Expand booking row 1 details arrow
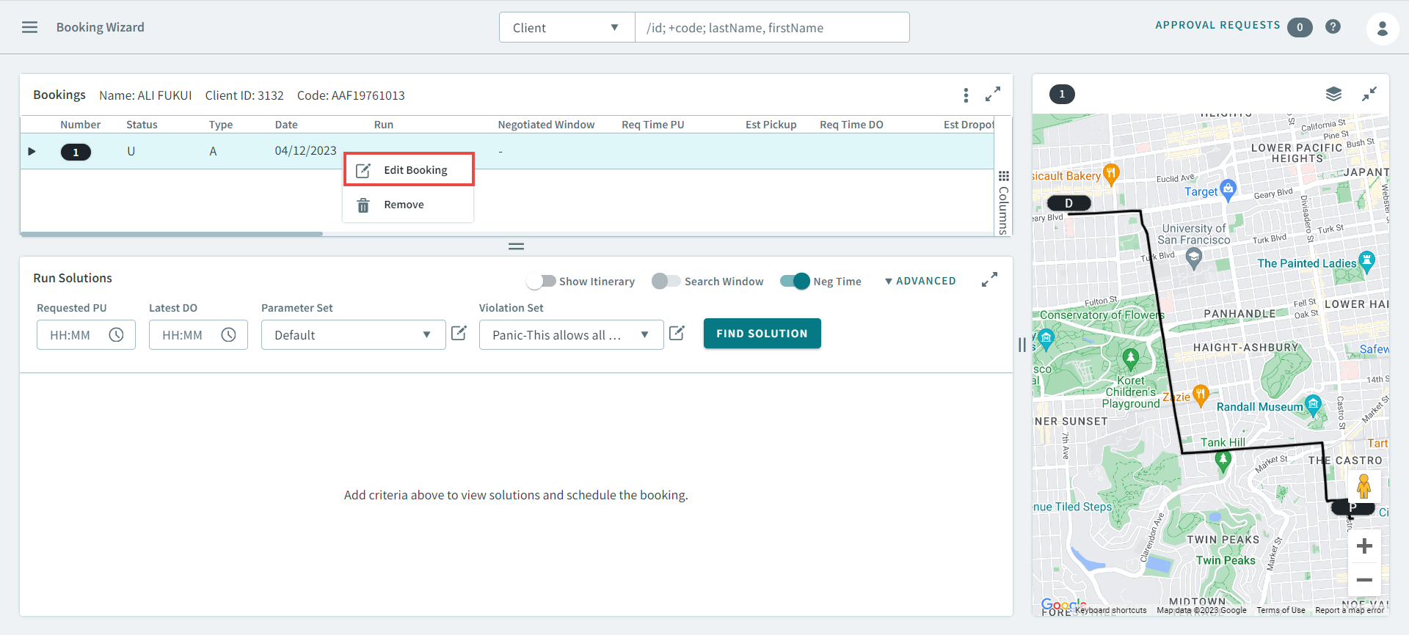 [32, 151]
